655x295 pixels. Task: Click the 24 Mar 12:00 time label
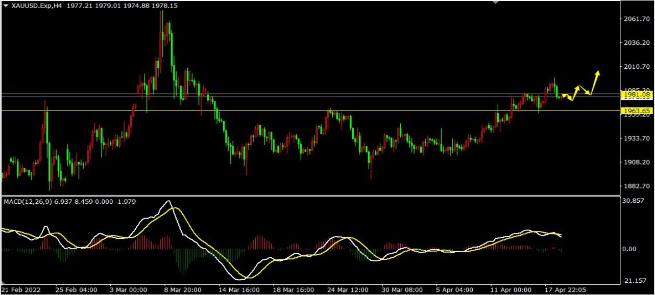[348, 289]
